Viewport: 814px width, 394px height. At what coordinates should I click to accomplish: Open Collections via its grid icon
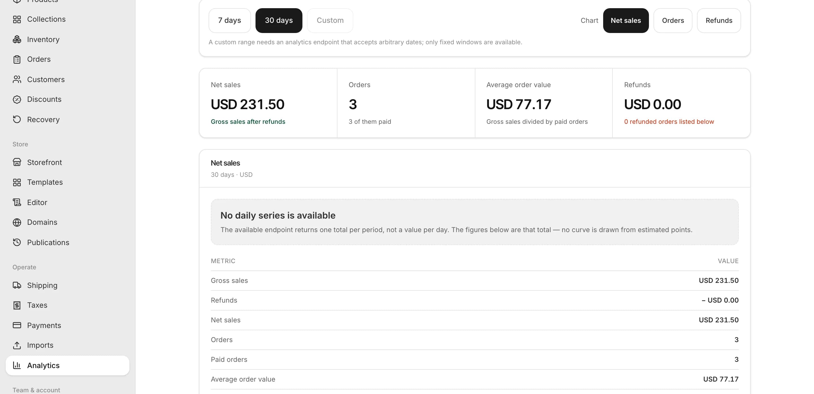point(17,19)
